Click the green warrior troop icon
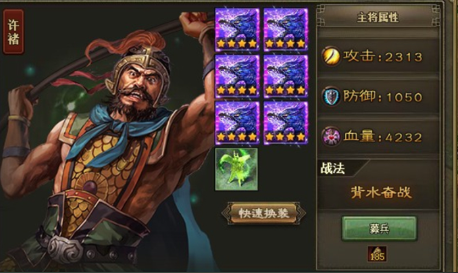The height and width of the screenshot is (273, 458). pos(236,169)
